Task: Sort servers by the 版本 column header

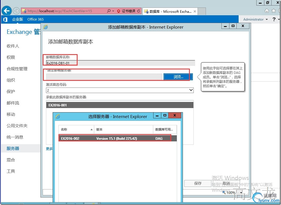Action: point(124,129)
